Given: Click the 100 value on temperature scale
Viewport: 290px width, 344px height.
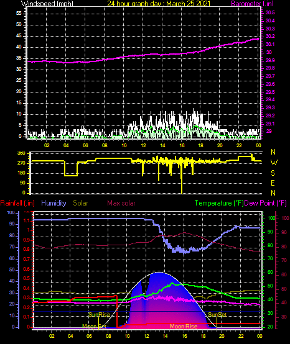Looking at the screenshot, I should coord(271,219).
